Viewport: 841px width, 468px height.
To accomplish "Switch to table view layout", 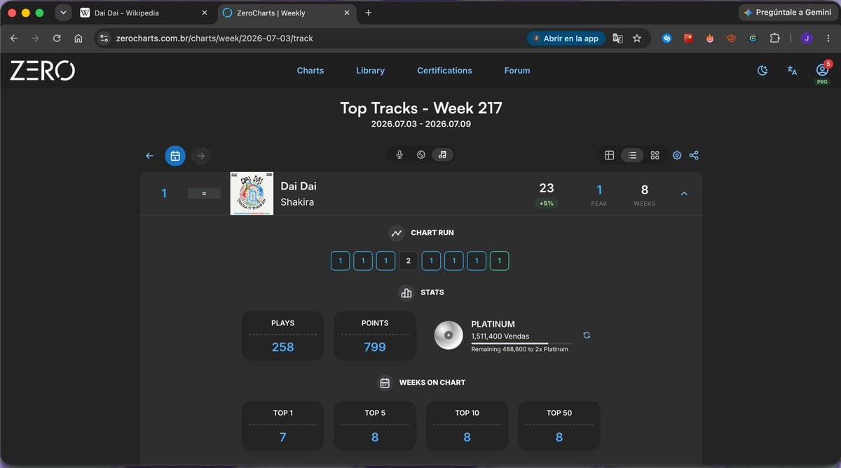I will coord(610,155).
